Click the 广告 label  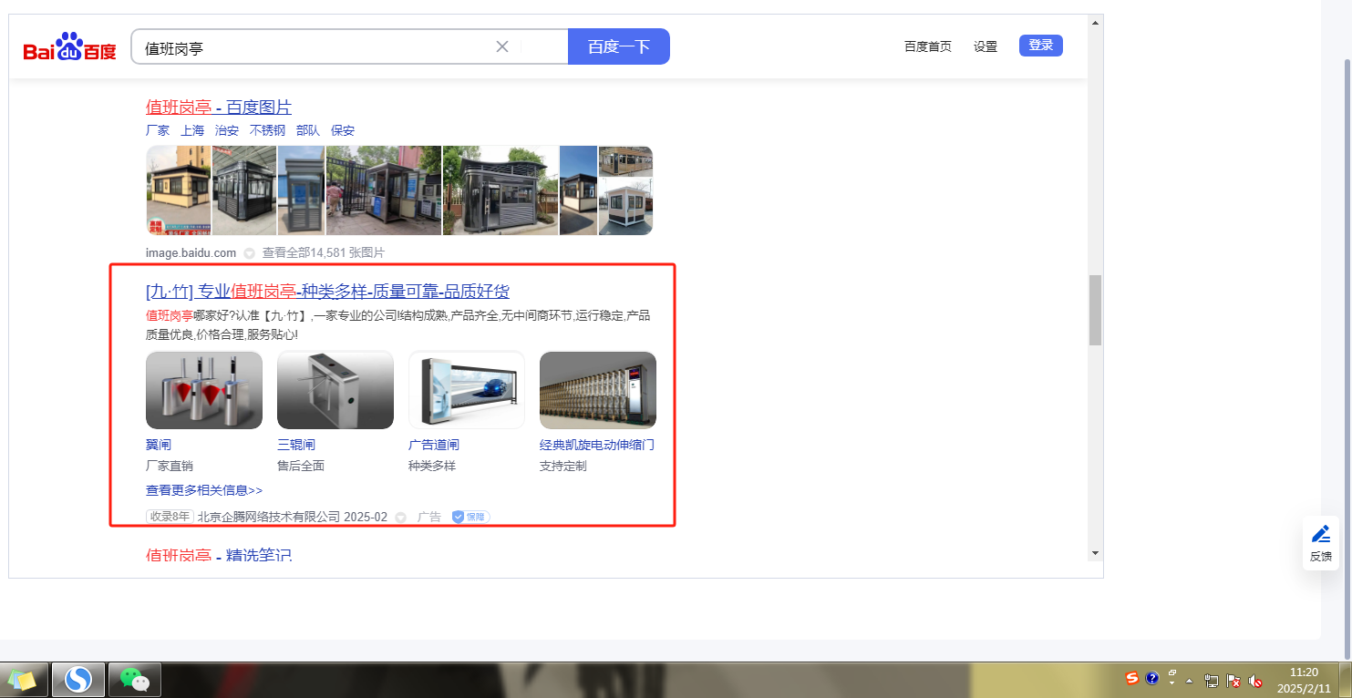coord(429,517)
